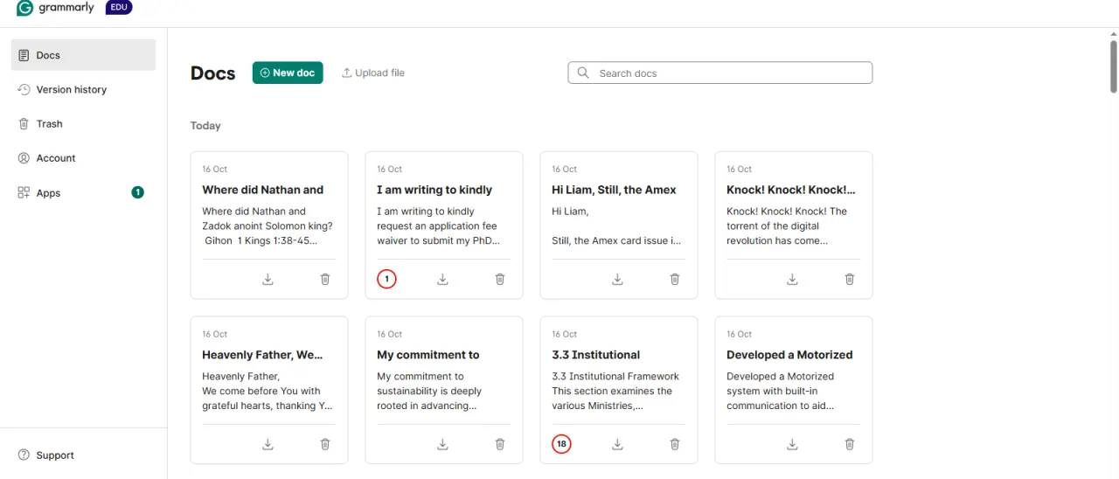Delete 'My commitment to' document
This screenshot has height=479, width=1119.
click(500, 444)
